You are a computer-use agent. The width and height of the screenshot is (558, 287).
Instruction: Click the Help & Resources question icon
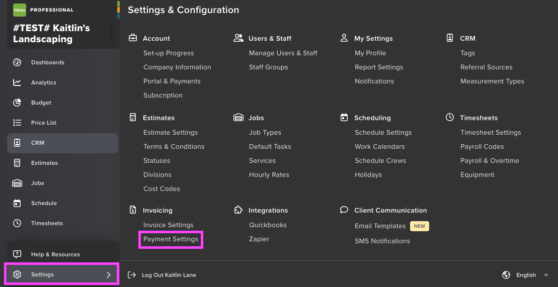pos(17,254)
